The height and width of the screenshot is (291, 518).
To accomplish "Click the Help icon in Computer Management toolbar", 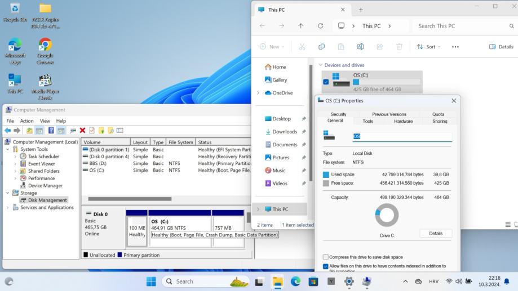I will pyautogui.click(x=51, y=131).
